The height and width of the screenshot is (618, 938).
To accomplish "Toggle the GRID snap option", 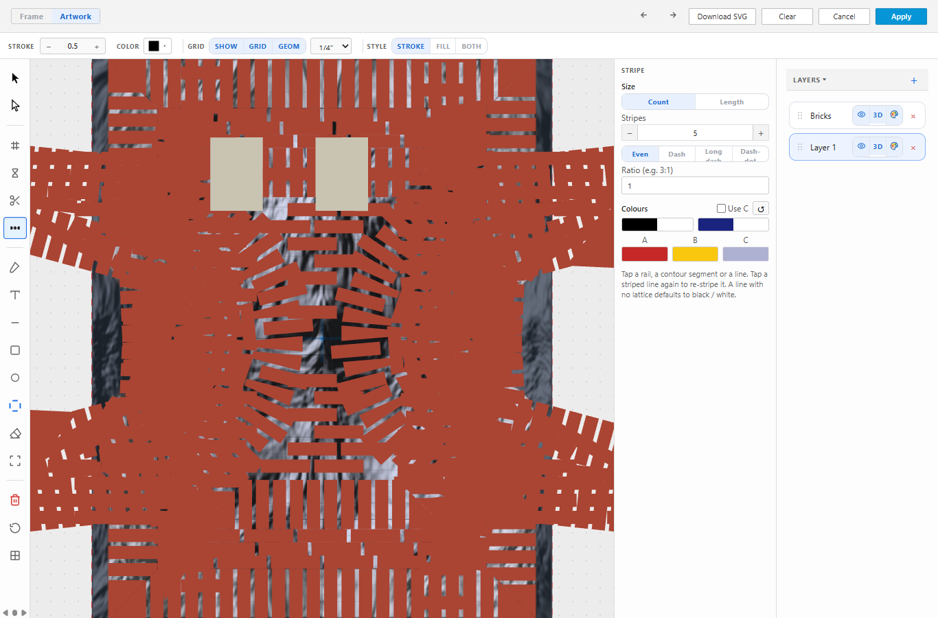I will (258, 46).
